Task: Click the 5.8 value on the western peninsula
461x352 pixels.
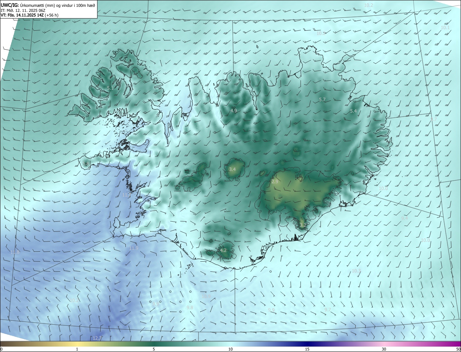Action: 86,164
